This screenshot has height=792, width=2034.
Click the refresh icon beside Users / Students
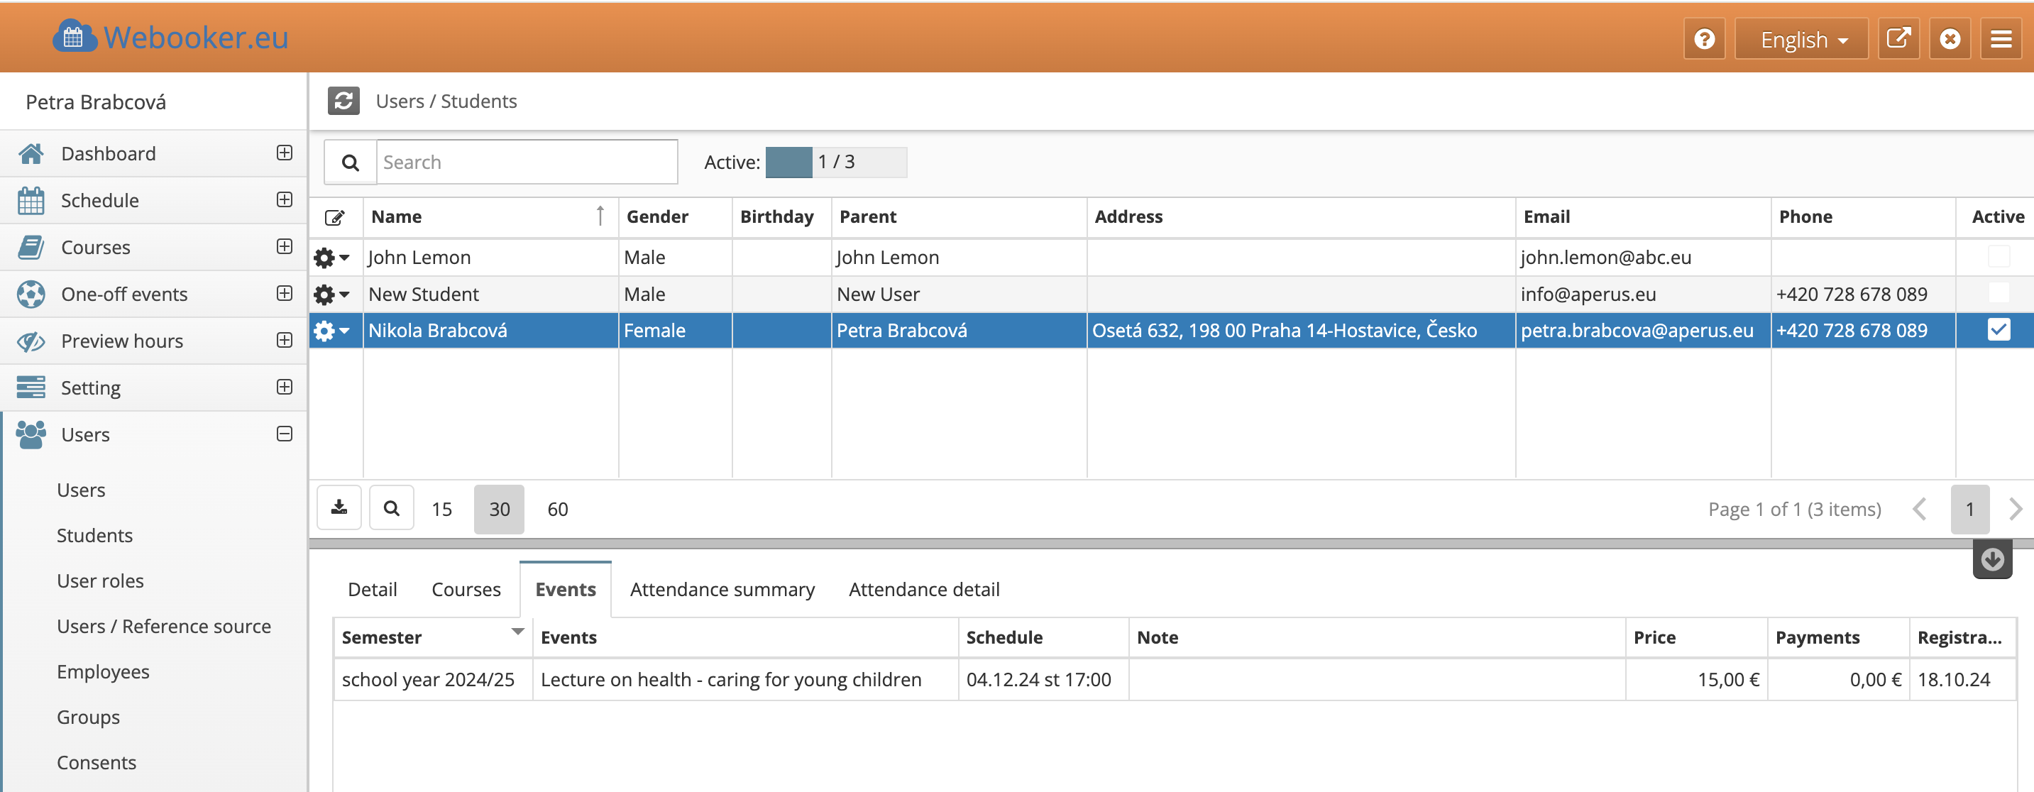[x=343, y=101]
